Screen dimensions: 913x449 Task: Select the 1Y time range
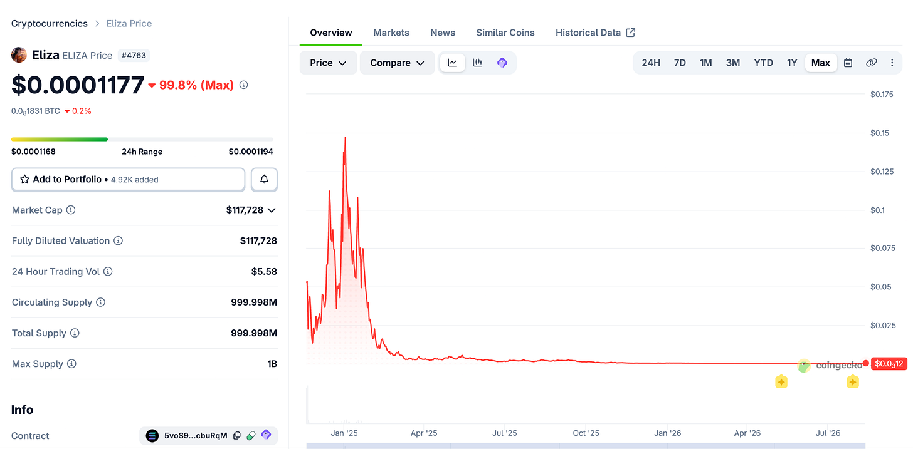point(792,63)
